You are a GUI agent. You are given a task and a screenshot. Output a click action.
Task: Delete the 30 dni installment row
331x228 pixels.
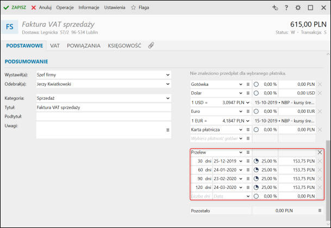(320, 161)
